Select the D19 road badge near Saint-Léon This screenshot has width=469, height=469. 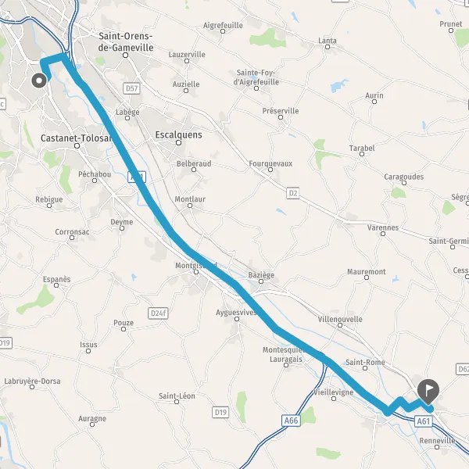coord(220,412)
